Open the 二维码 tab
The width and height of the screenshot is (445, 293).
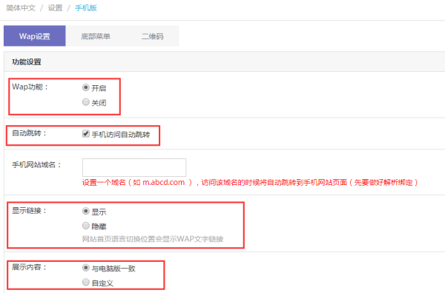coord(152,36)
